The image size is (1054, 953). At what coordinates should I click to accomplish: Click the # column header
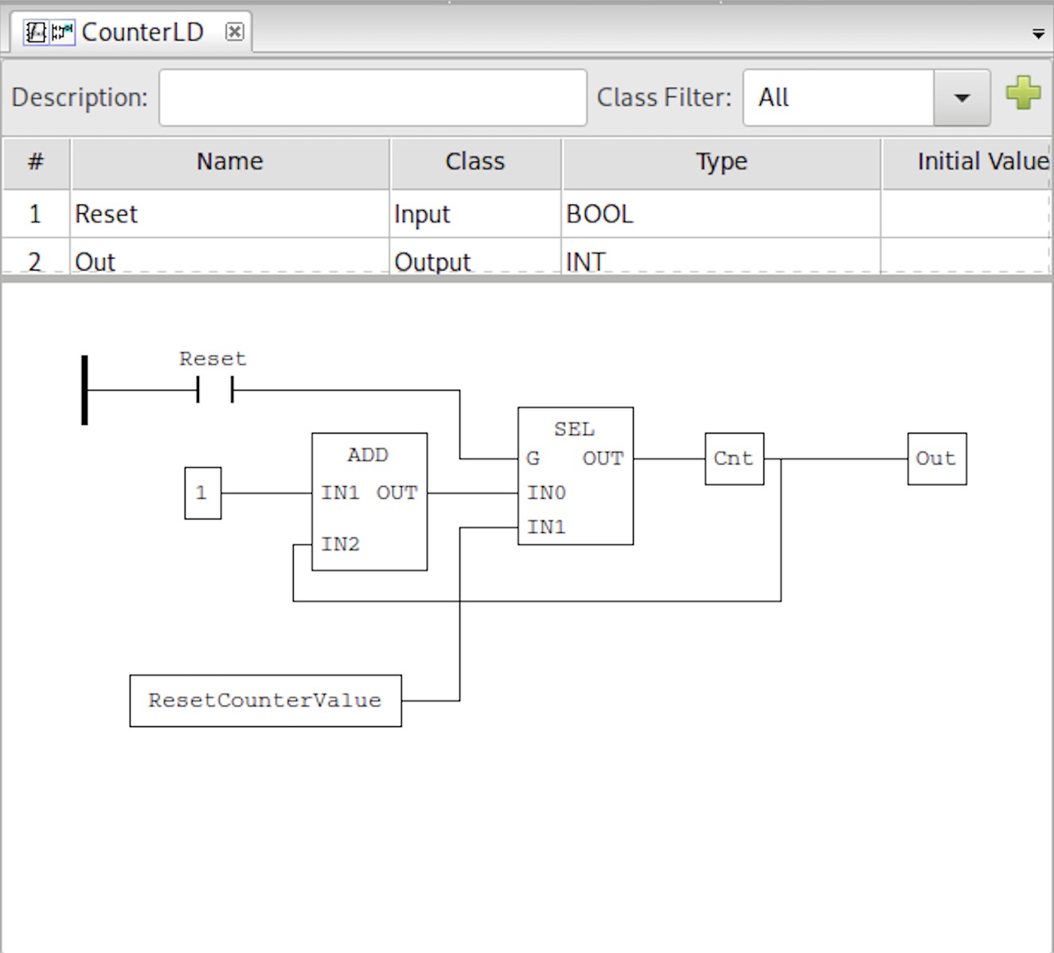[35, 161]
